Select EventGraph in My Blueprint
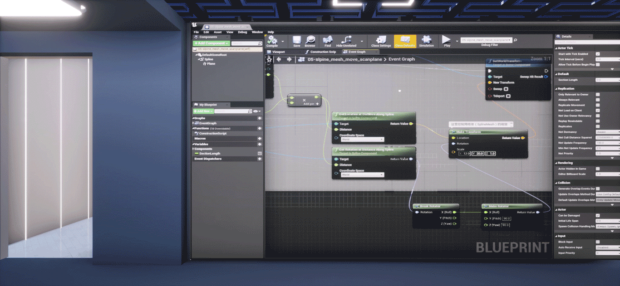The image size is (620, 286). pyautogui.click(x=207, y=123)
